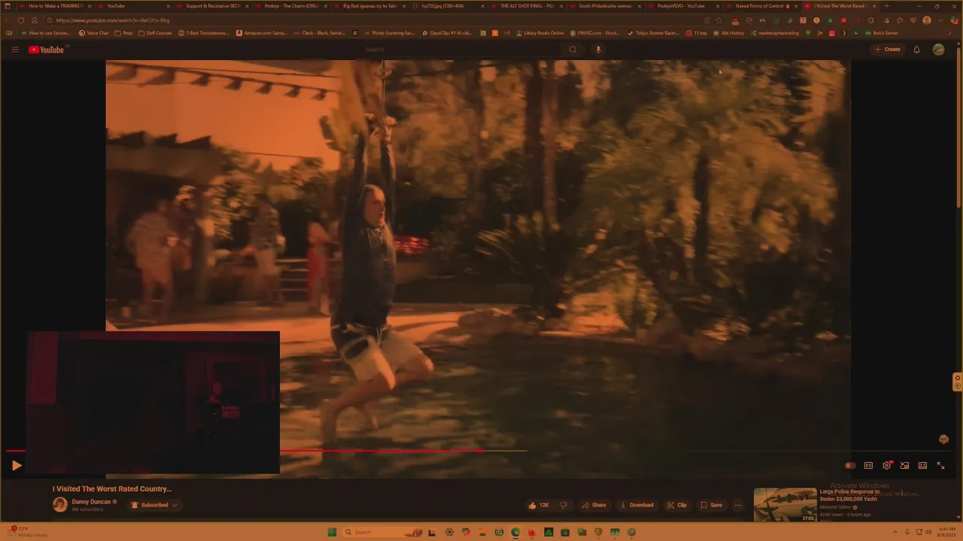
Task: Click the YouTube search magnifier button
Action: [x=573, y=50]
